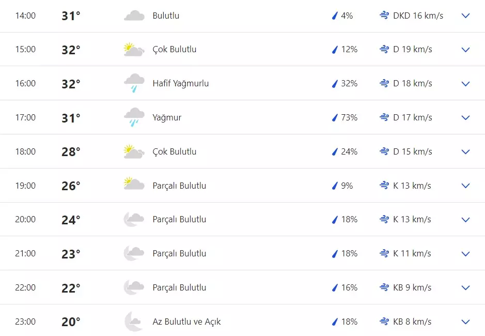The width and height of the screenshot is (485, 336).
Task: Click the partly sunny icon at 19:00
Action: 134,185
